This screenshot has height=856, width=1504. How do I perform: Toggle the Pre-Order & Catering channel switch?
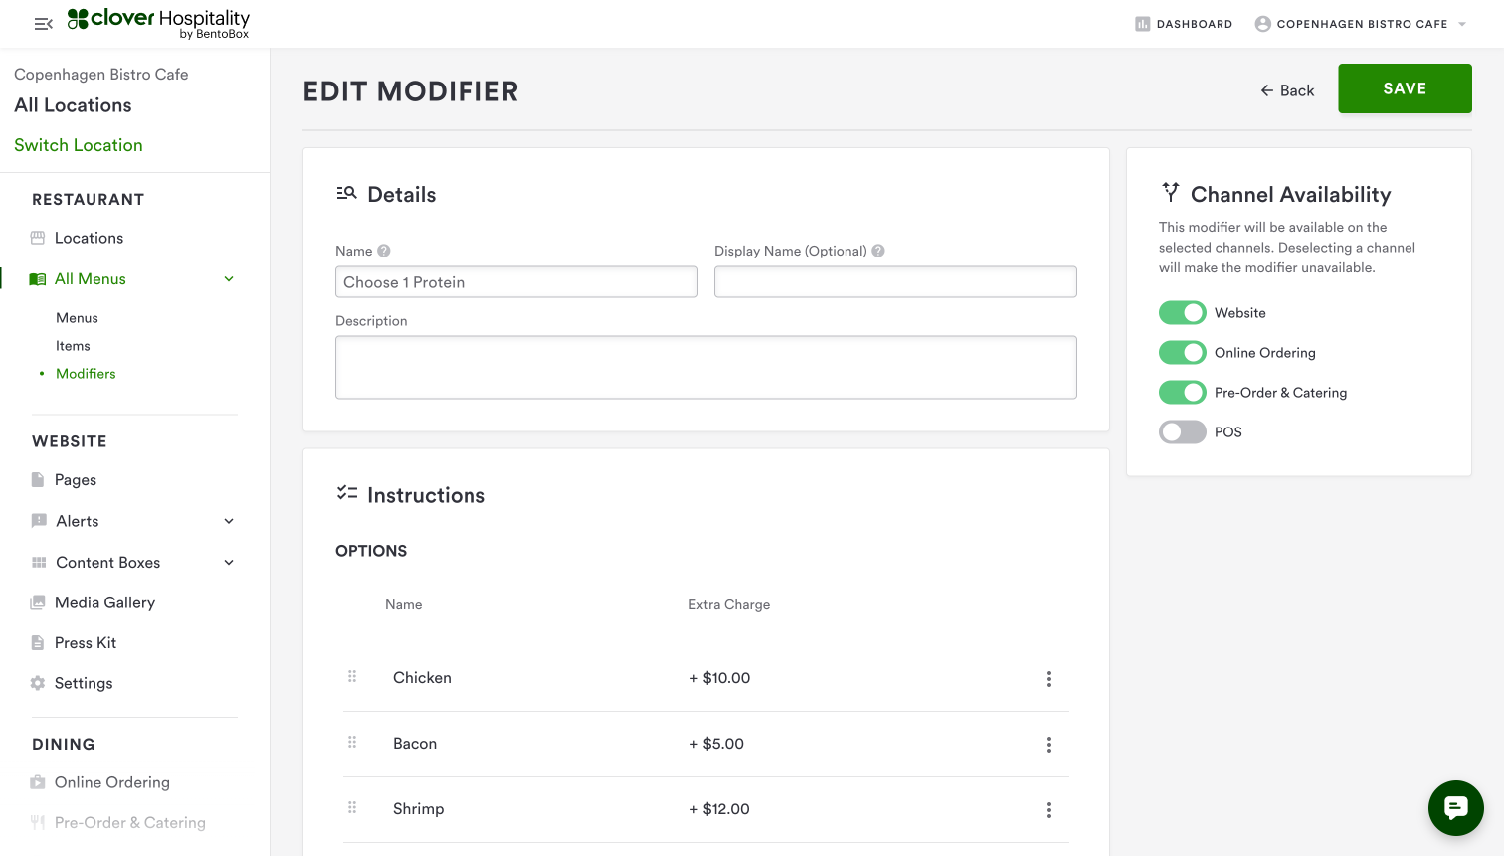1182,393
